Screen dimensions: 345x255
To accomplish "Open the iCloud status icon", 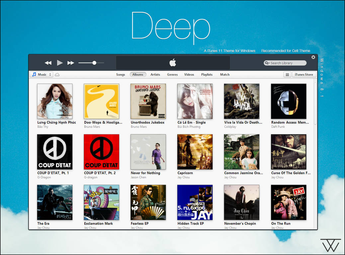I will point(56,75).
